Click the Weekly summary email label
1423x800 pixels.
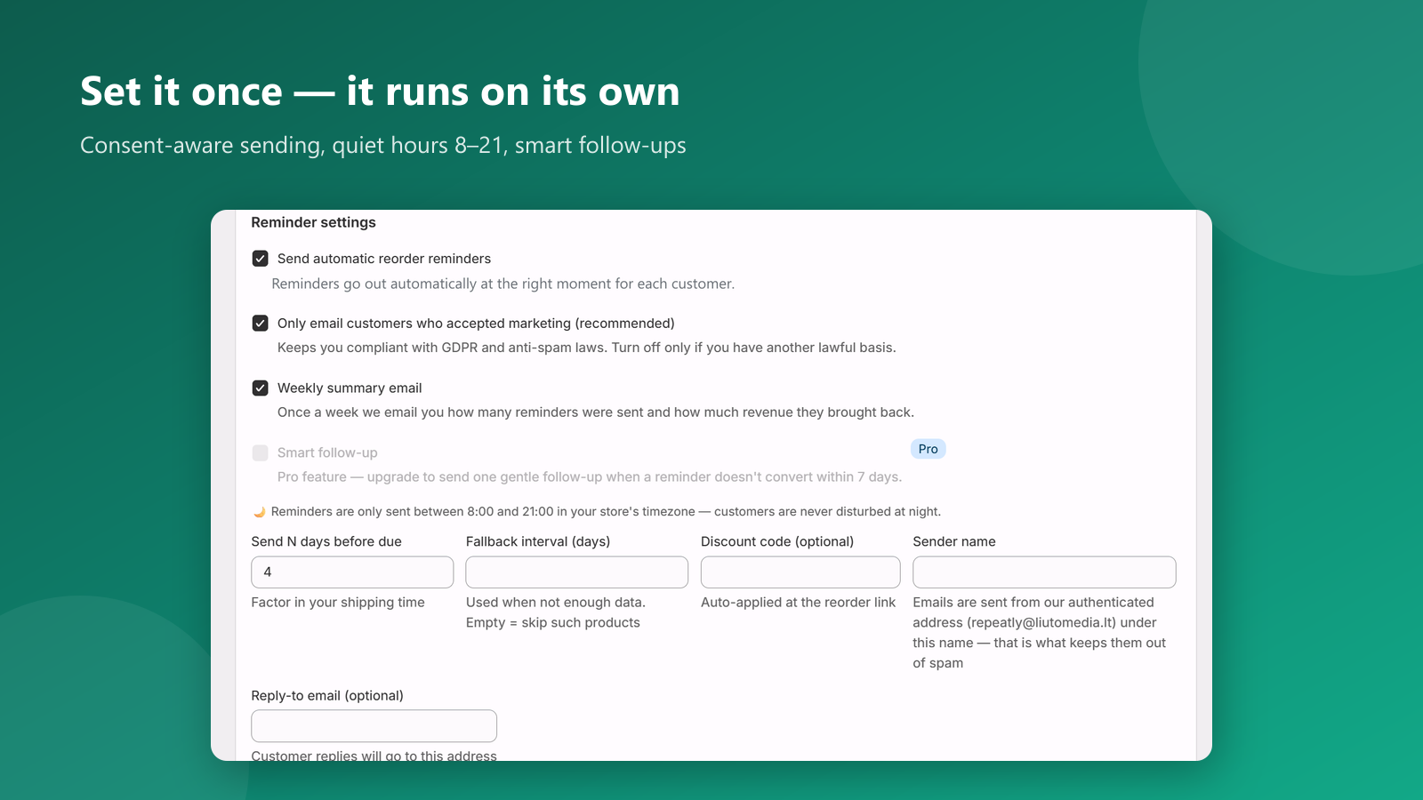tap(350, 388)
